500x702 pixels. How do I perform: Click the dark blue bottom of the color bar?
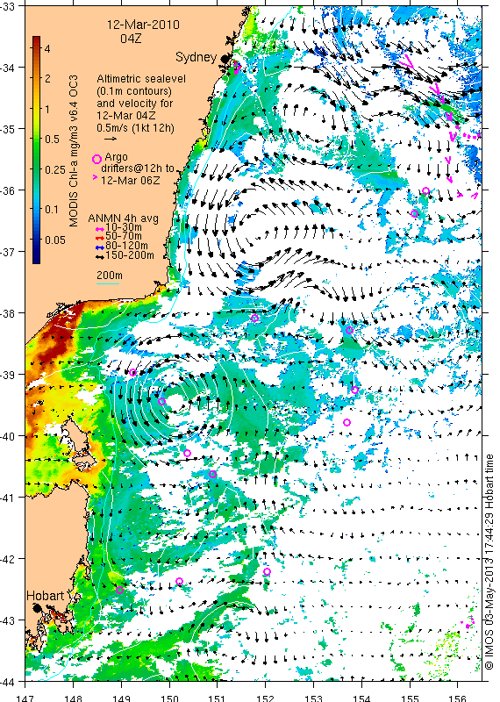point(36,259)
